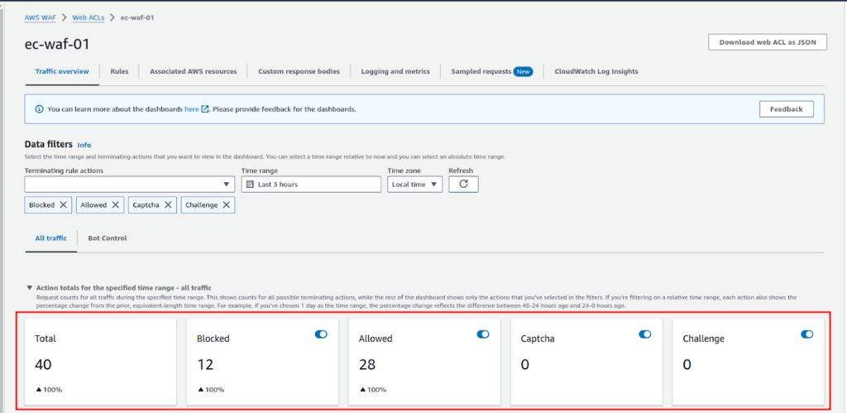This screenshot has height=413, width=847.
Task: Click the Total count value 40
Action: tap(43, 365)
